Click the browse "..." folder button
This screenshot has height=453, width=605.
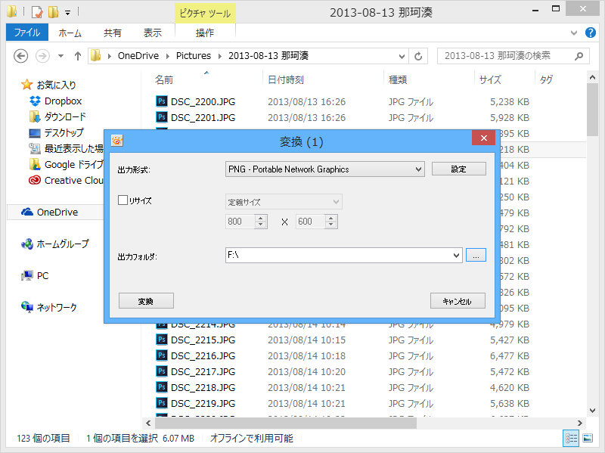476,255
